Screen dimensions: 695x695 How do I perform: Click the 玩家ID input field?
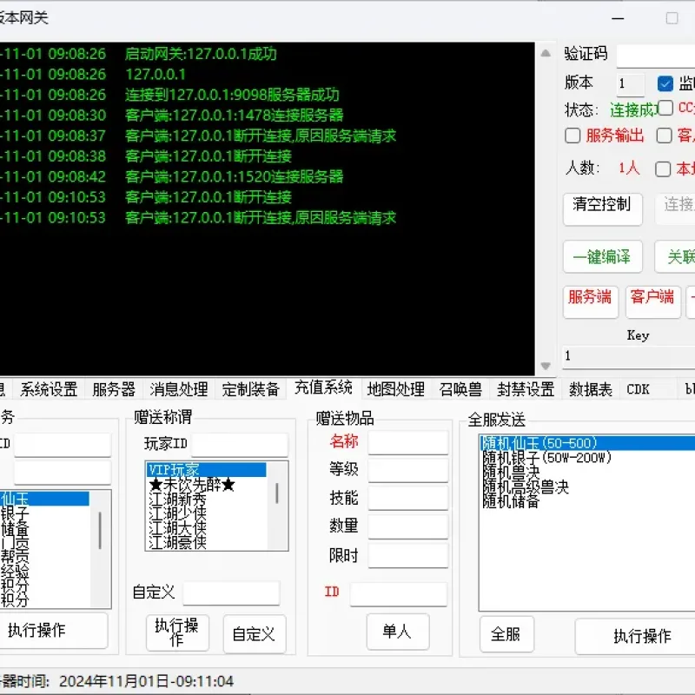coord(240,445)
